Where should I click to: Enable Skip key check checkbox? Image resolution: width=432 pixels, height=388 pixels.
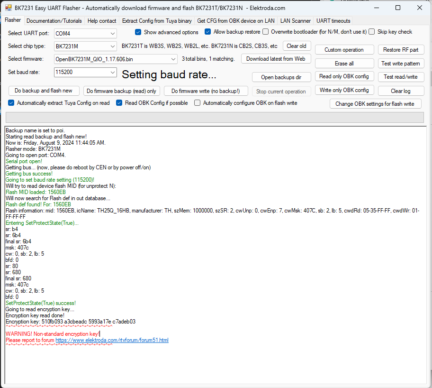pyautogui.click(x=372, y=32)
